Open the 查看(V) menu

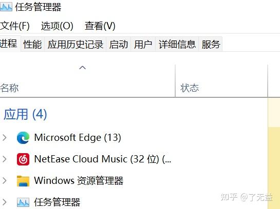tap(100, 26)
